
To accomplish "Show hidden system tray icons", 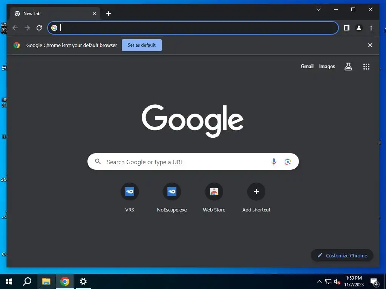I will click(319, 281).
